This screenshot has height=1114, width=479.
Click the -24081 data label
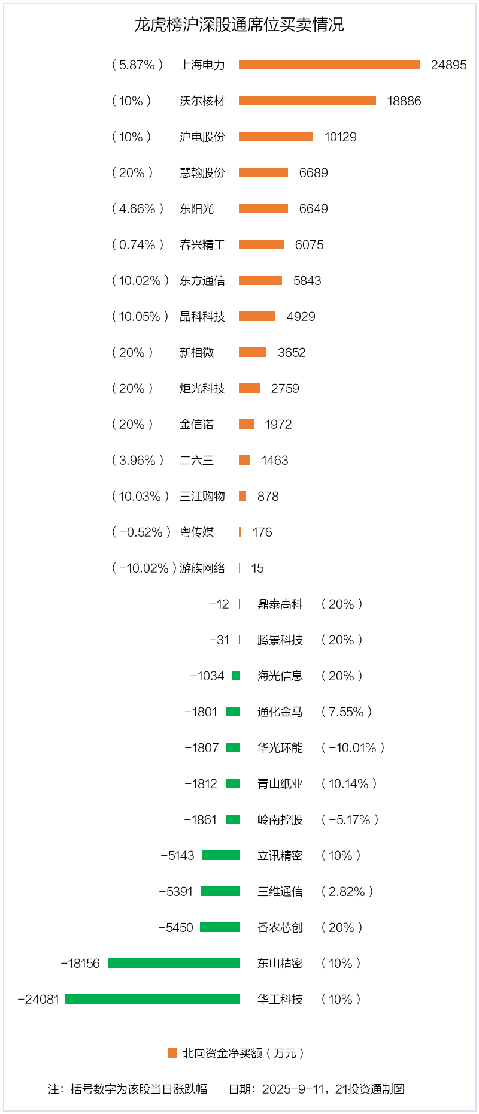pyautogui.click(x=39, y=999)
